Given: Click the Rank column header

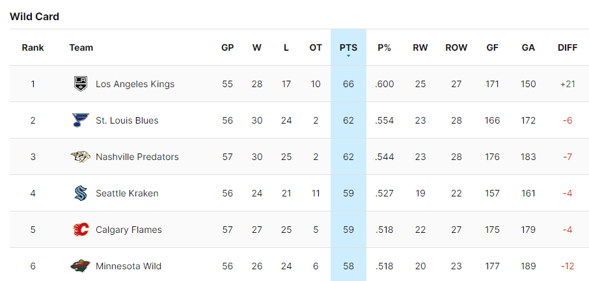Looking at the screenshot, I should (x=33, y=47).
